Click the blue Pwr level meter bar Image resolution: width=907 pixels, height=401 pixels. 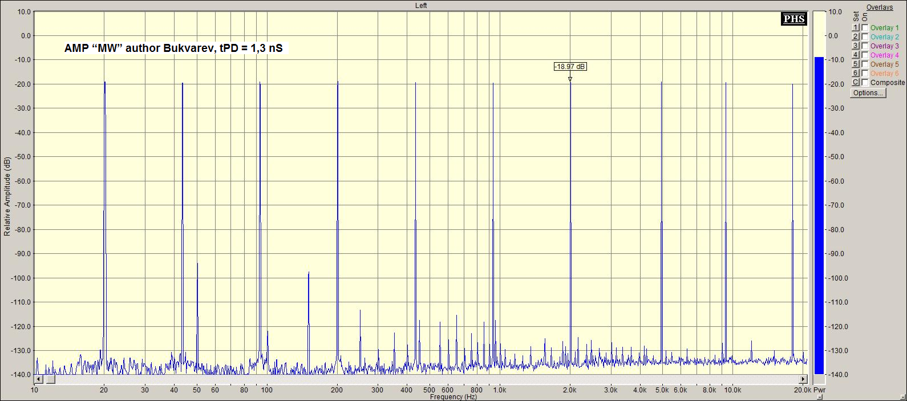819,216
